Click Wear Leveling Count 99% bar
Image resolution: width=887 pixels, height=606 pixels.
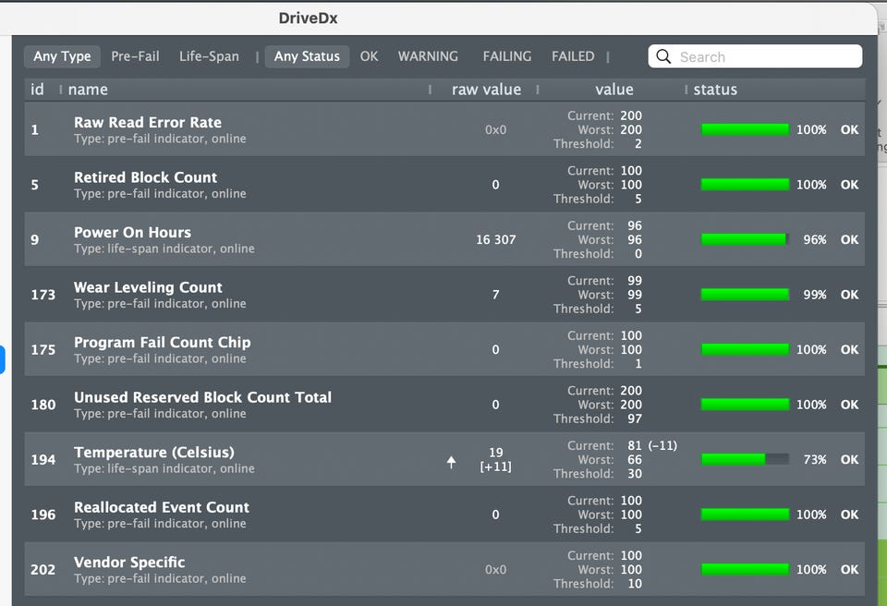pyautogui.click(x=745, y=295)
